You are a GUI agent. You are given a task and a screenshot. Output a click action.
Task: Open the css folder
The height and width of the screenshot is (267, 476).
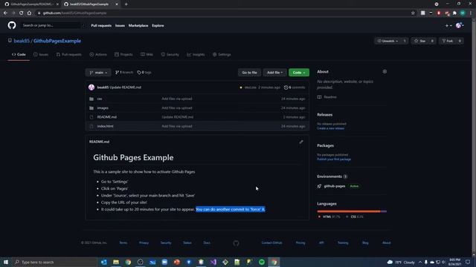100,99
